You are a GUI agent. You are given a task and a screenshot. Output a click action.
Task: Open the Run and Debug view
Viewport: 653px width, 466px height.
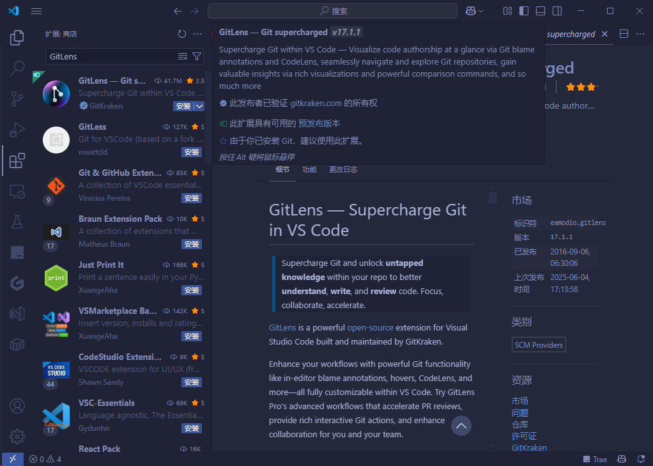pyautogui.click(x=17, y=130)
